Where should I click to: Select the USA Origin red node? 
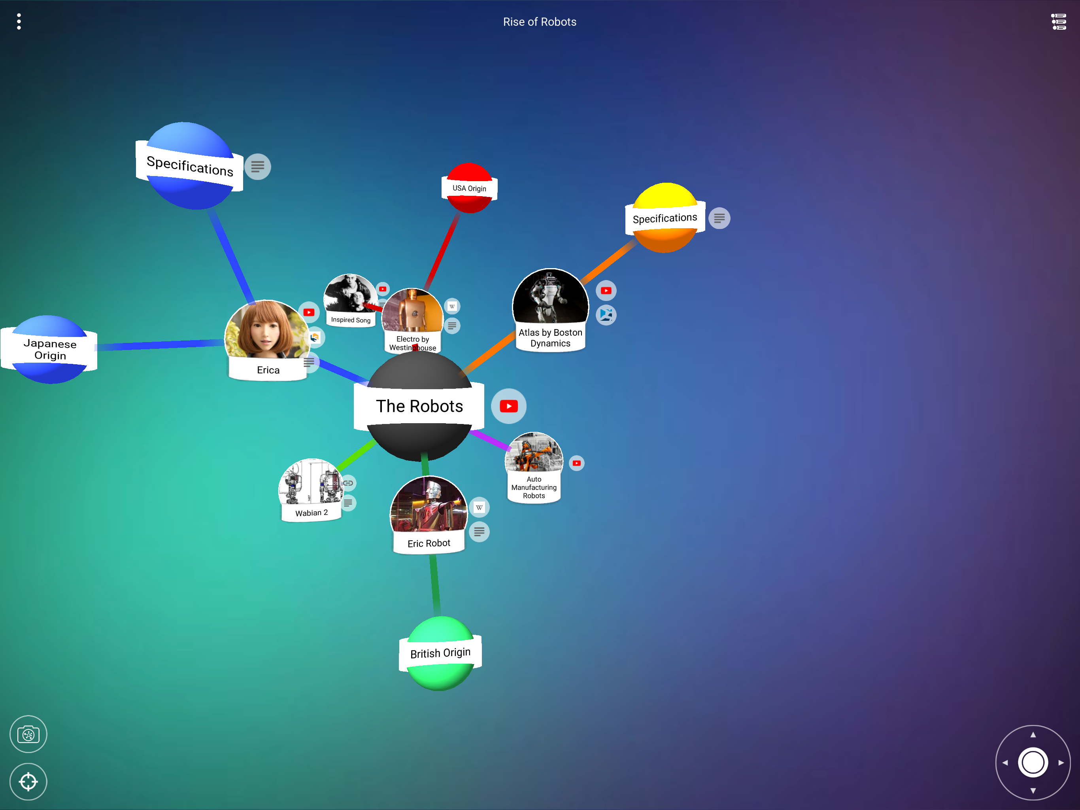click(469, 188)
